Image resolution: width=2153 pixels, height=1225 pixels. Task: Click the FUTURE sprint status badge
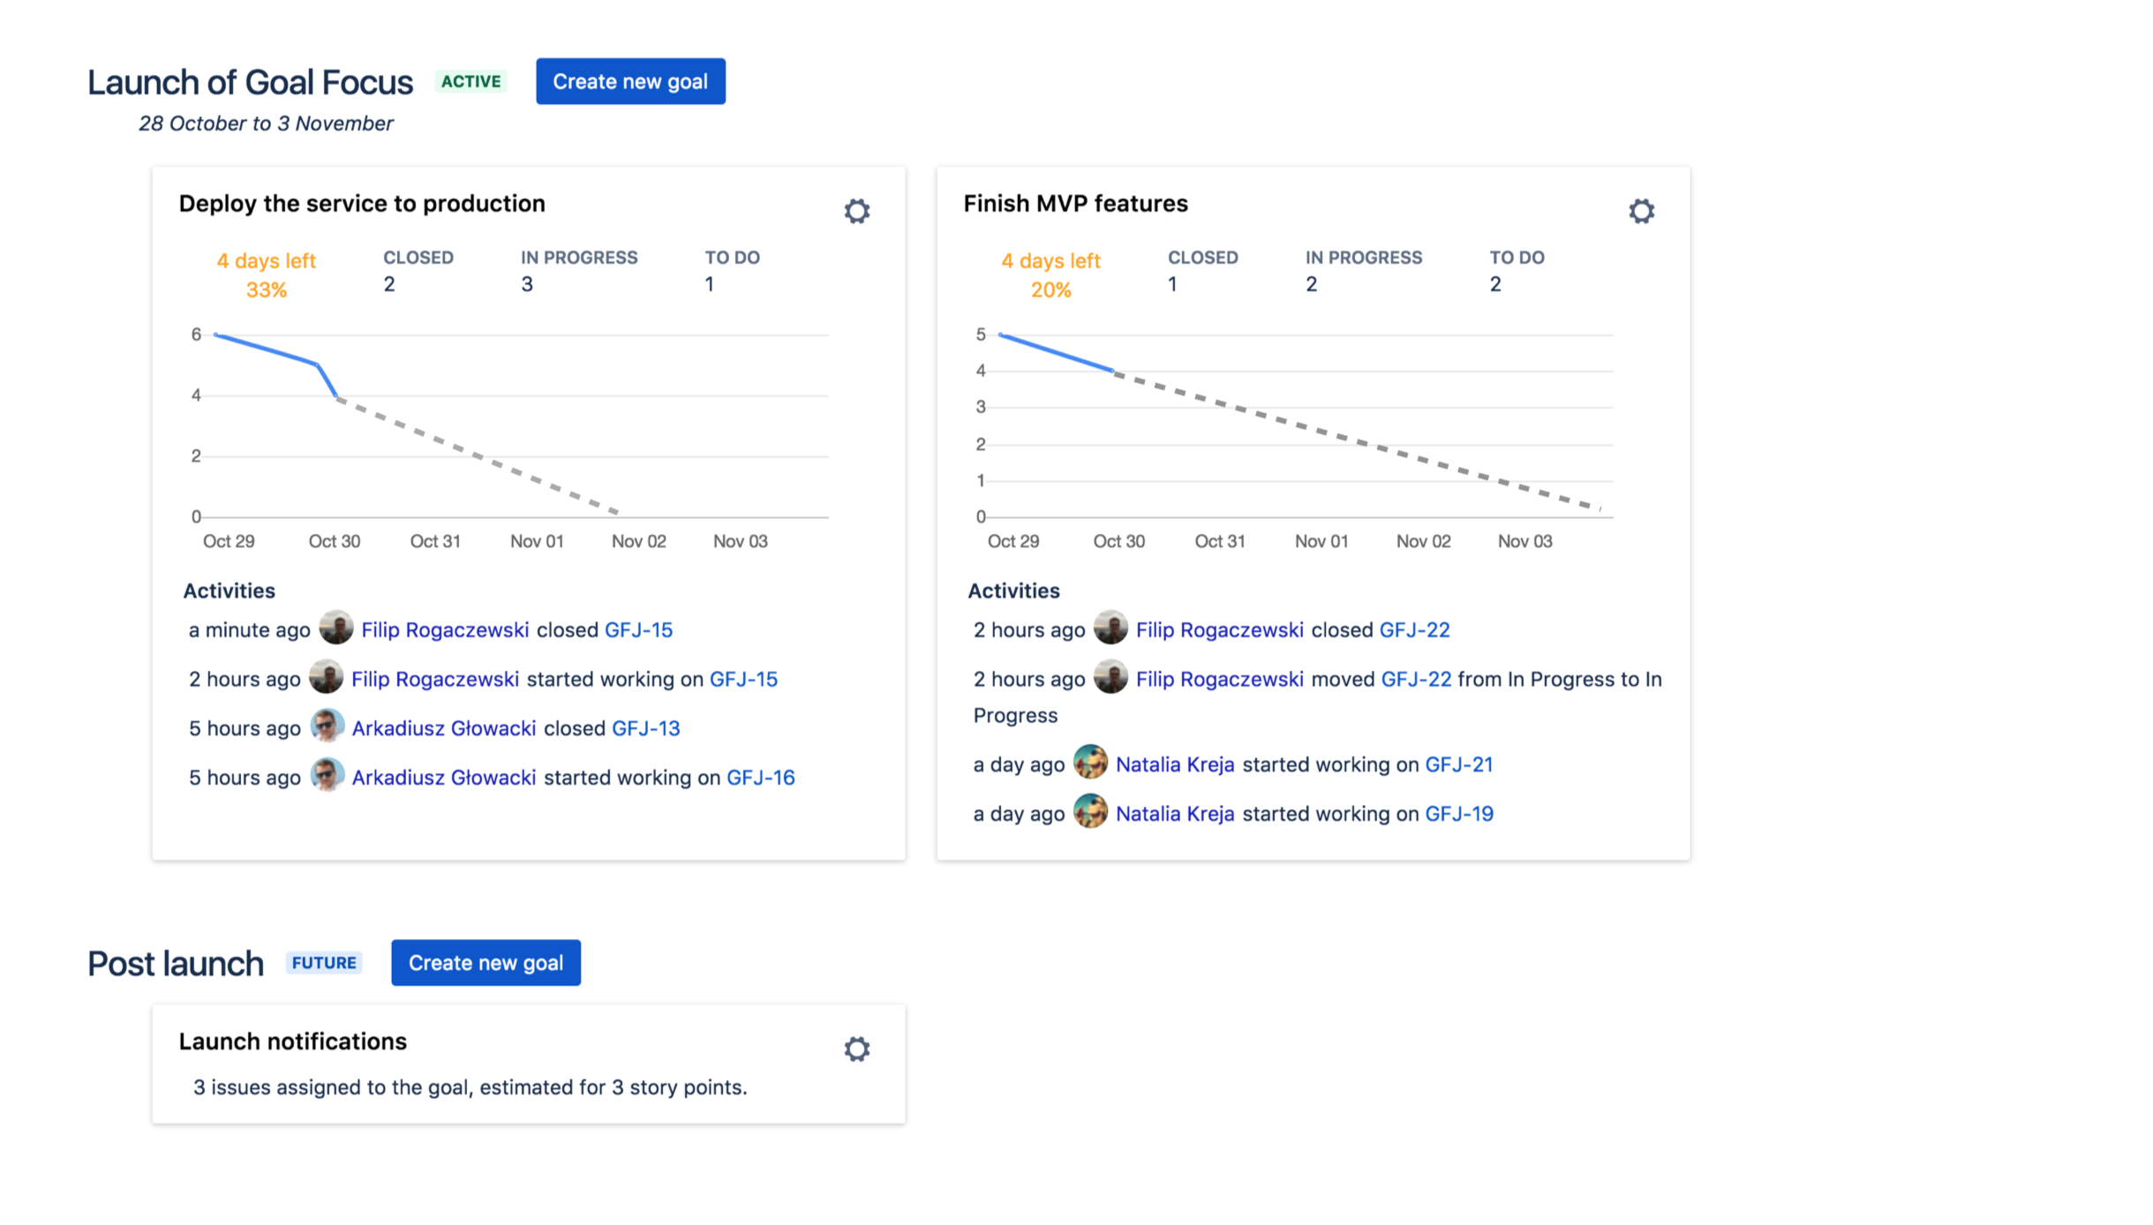[324, 962]
